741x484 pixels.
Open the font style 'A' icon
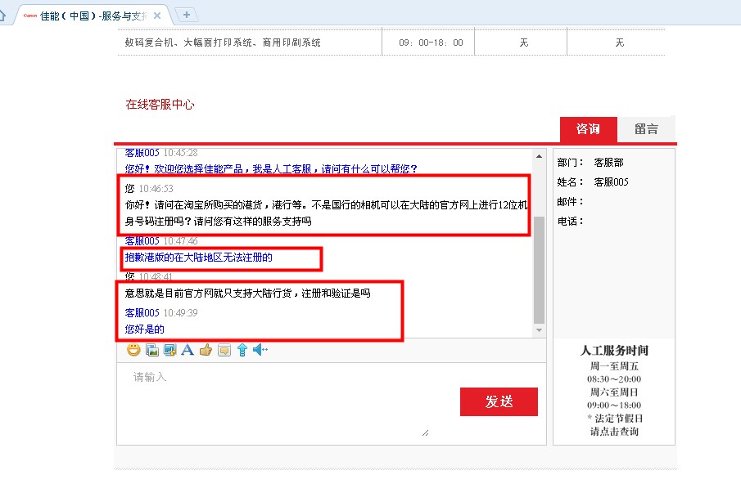click(x=188, y=350)
